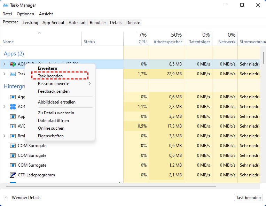The height and width of the screenshot is (206, 266).
Task: Click the sort arrow above the Name column
Action: (40, 33)
